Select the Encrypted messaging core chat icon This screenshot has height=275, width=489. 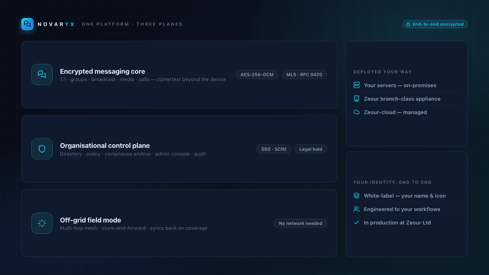(x=42, y=75)
